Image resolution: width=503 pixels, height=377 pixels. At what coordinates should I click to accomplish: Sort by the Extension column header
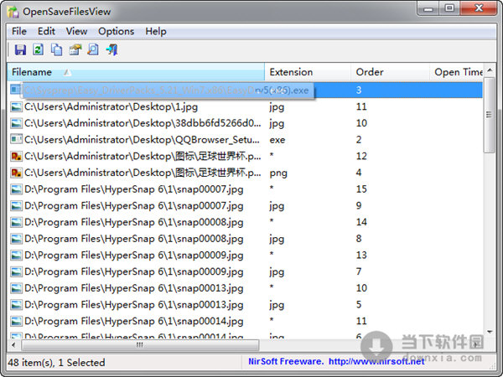pos(308,72)
